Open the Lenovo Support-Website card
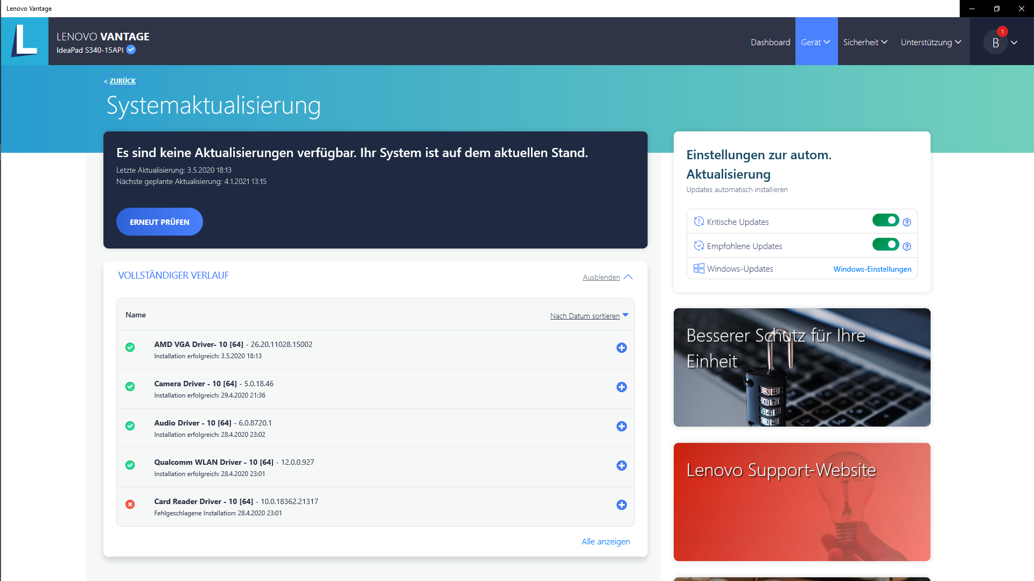Viewport: 1034px width, 581px height. pyautogui.click(x=801, y=501)
